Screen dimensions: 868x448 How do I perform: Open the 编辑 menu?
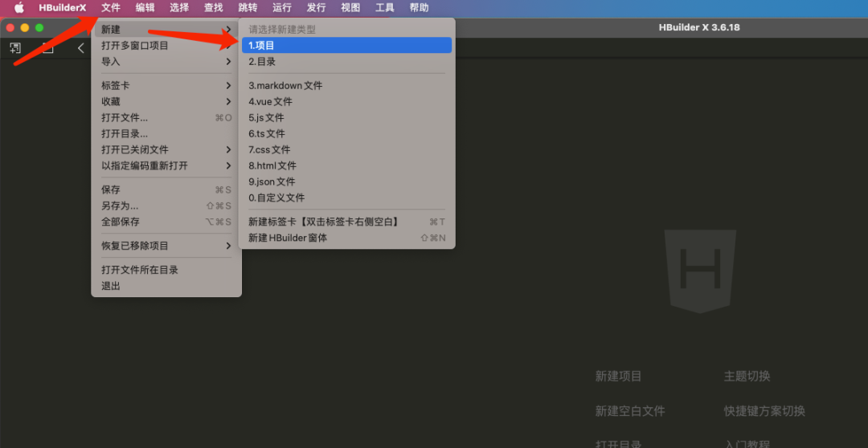(x=145, y=8)
